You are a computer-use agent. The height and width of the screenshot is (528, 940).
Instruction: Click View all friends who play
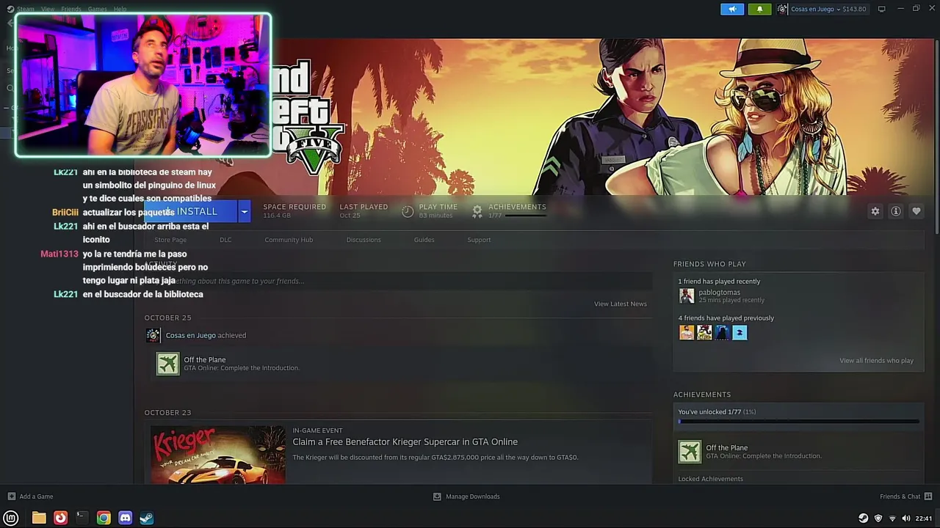coord(876,360)
